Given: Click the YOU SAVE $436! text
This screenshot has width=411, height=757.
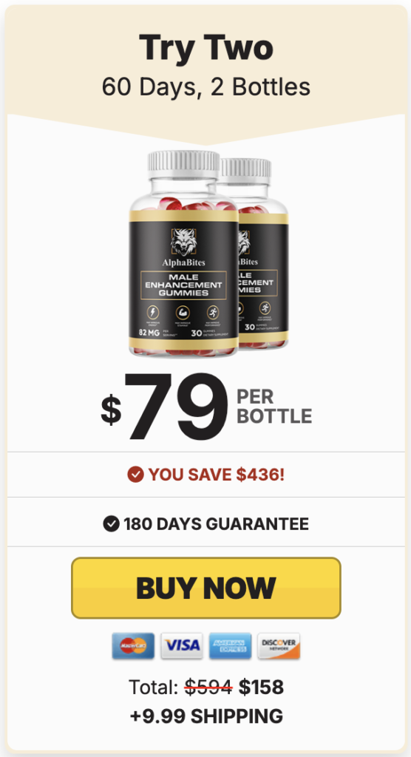Looking at the screenshot, I should [x=217, y=475].
